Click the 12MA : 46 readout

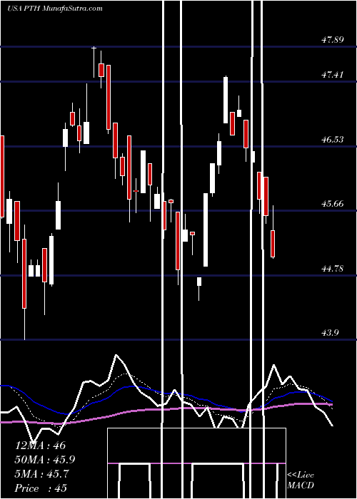point(40,446)
